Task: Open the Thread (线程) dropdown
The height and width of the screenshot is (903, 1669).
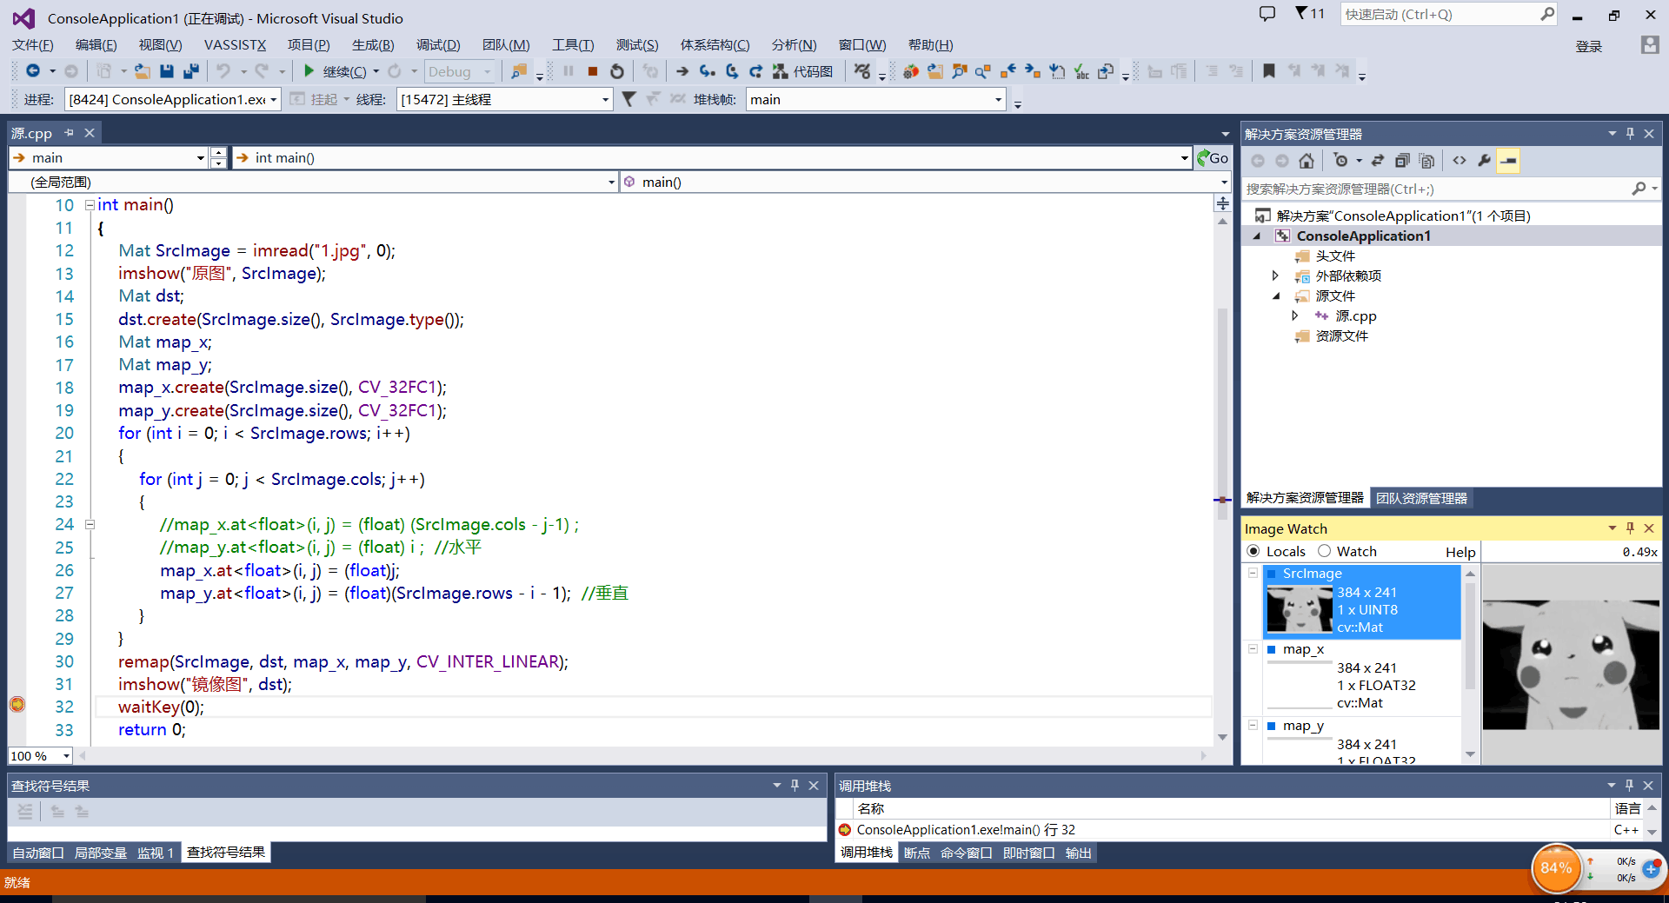Action: 605,100
